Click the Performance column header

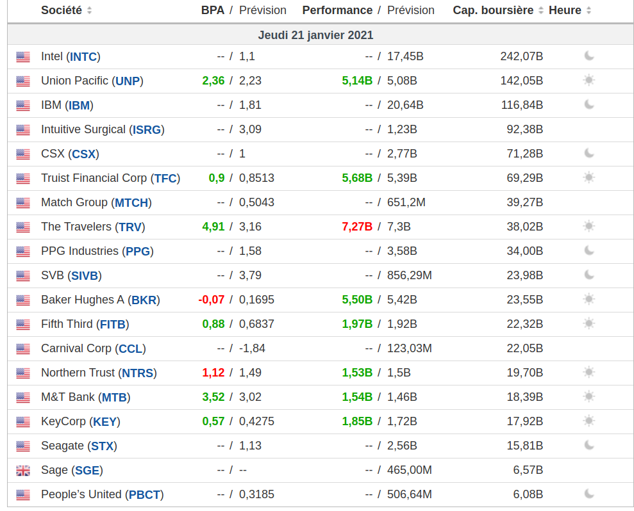tap(337, 10)
